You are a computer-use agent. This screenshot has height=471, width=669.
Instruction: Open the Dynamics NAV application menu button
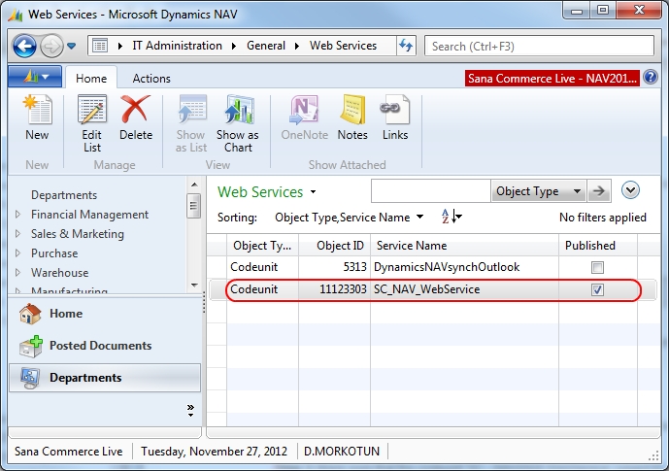pyautogui.click(x=35, y=78)
